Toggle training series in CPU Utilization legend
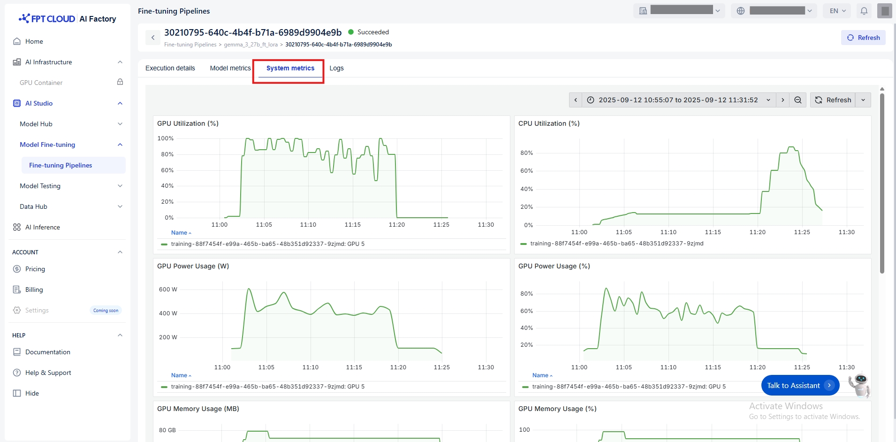Image resolution: width=896 pixels, height=442 pixels. pos(616,244)
